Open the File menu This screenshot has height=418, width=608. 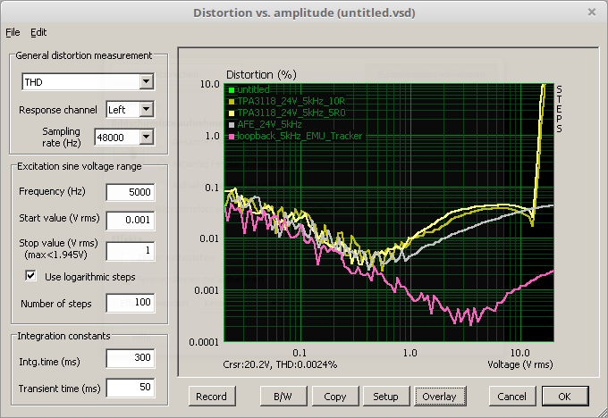(x=12, y=32)
